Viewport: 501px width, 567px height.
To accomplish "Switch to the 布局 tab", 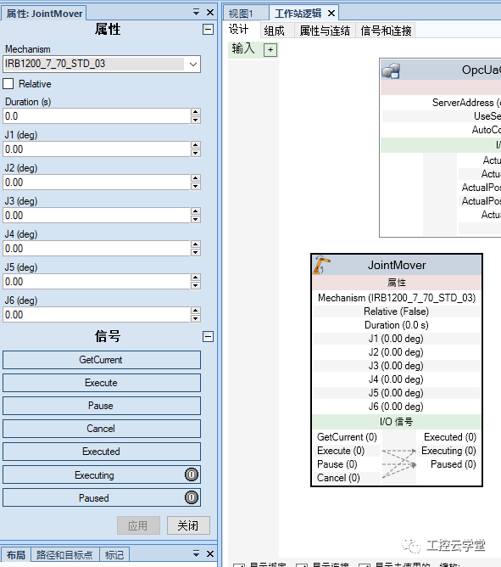I will click(16, 555).
